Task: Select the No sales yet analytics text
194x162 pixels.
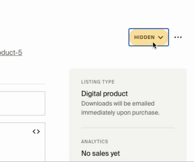Action: [x=100, y=153]
